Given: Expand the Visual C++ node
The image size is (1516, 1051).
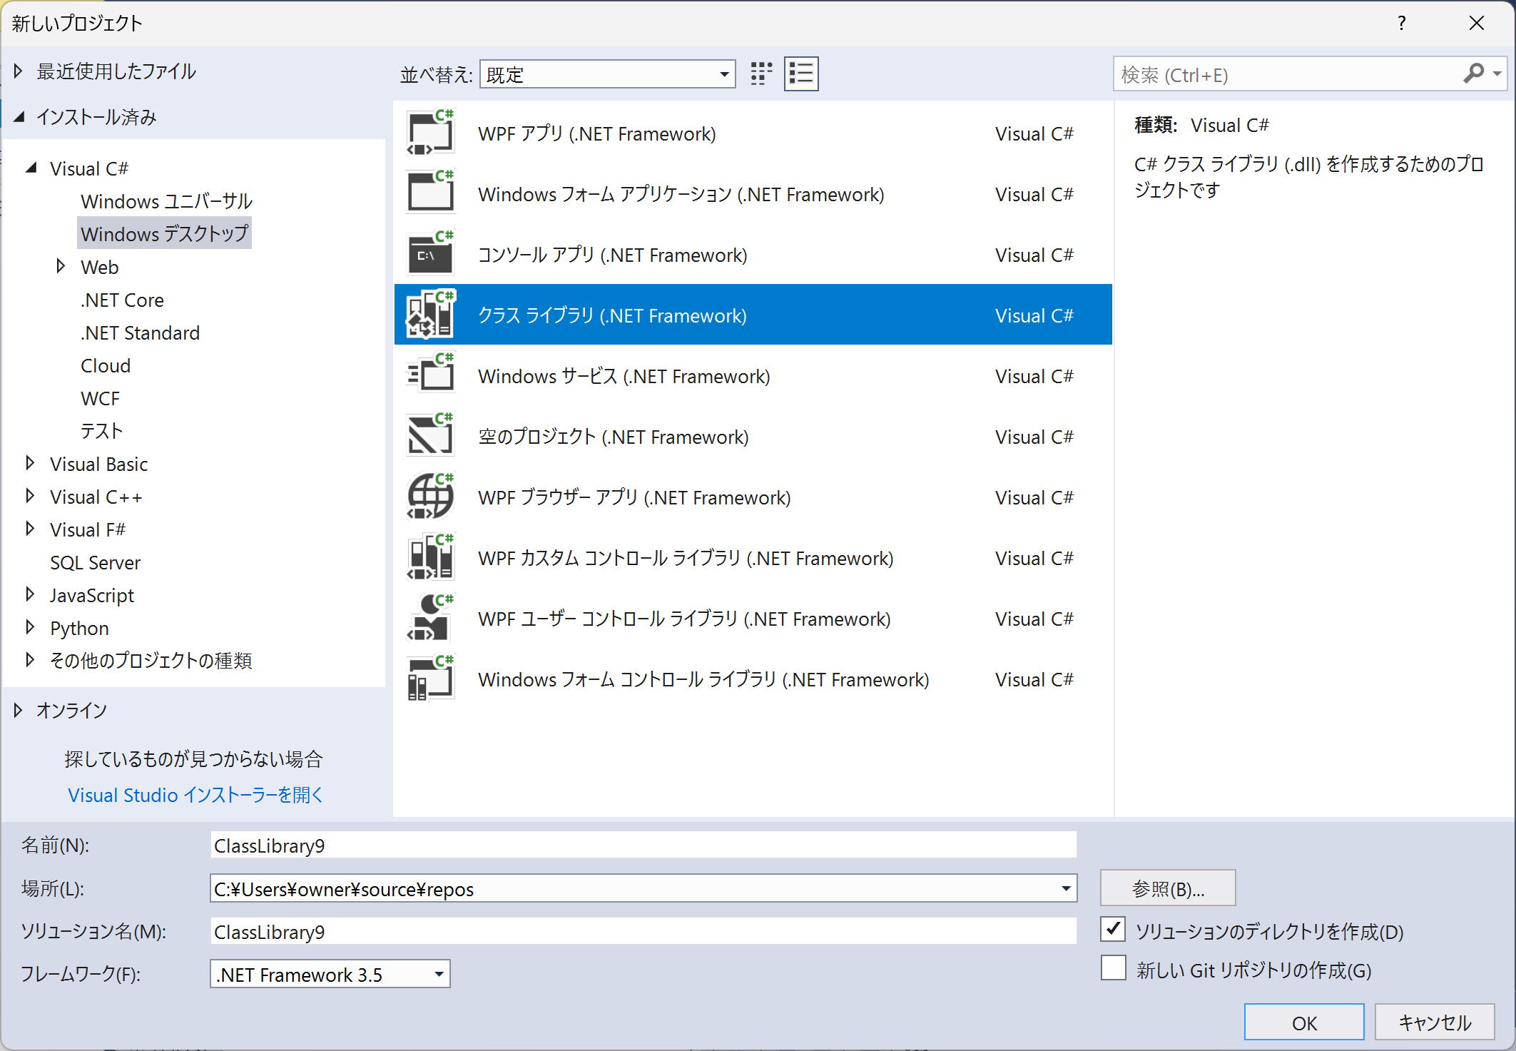Looking at the screenshot, I should coord(30,496).
